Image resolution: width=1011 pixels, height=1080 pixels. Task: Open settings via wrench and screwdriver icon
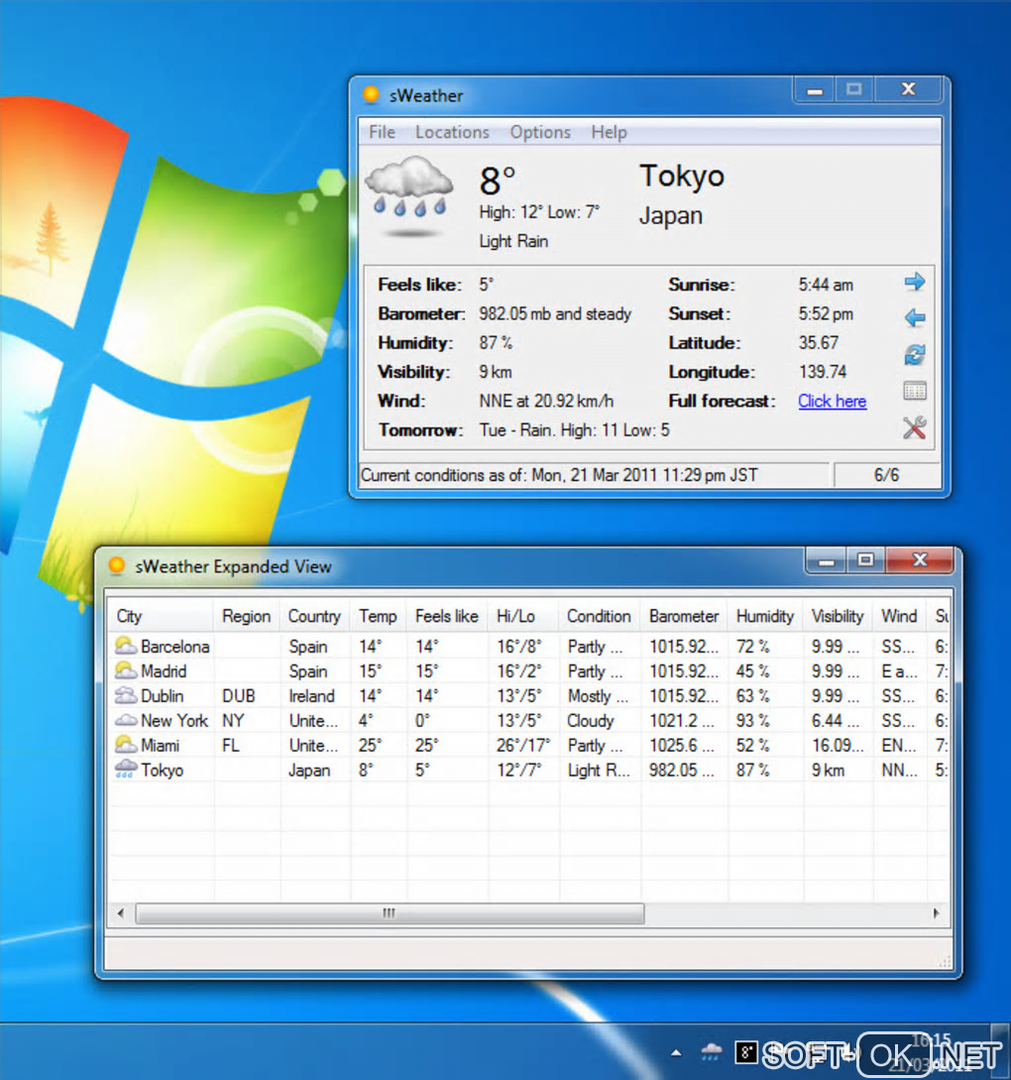[x=914, y=428]
